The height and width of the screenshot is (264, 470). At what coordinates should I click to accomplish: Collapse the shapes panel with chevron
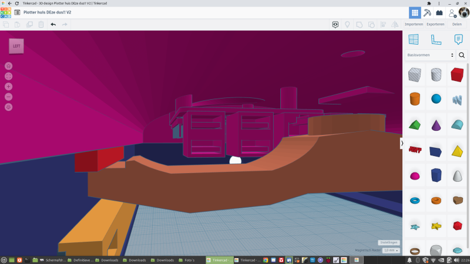point(402,143)
